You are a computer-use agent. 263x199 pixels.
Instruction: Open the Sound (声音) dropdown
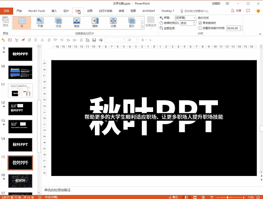(x=185, y=18)
